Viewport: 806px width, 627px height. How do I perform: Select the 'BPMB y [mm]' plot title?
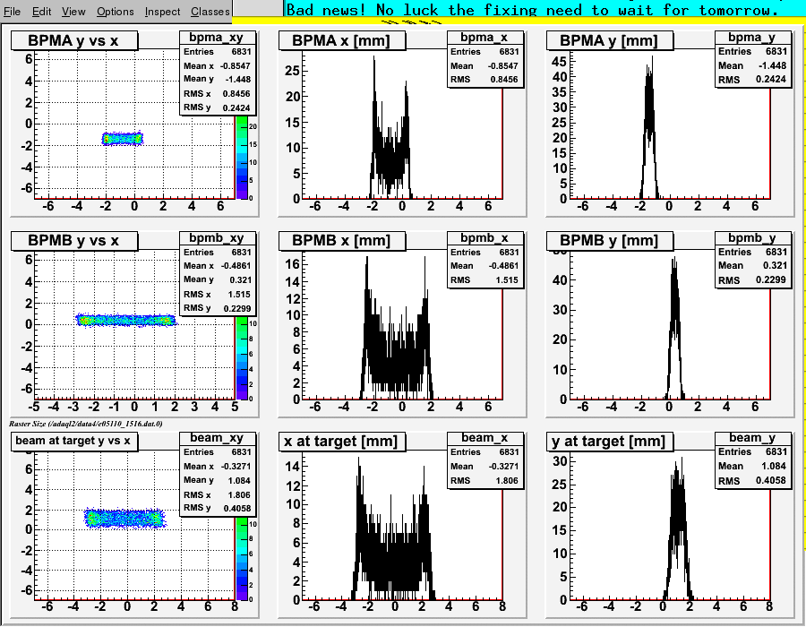pos(610,241)
